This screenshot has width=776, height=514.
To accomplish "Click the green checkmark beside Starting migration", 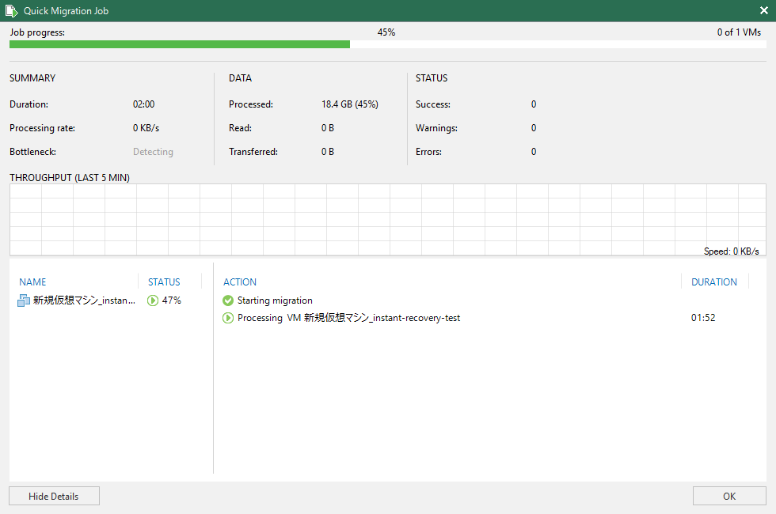I will point(228,300).
